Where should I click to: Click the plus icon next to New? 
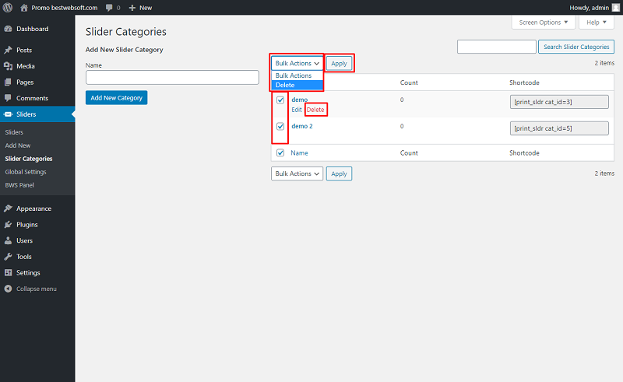tap(132, 8)
